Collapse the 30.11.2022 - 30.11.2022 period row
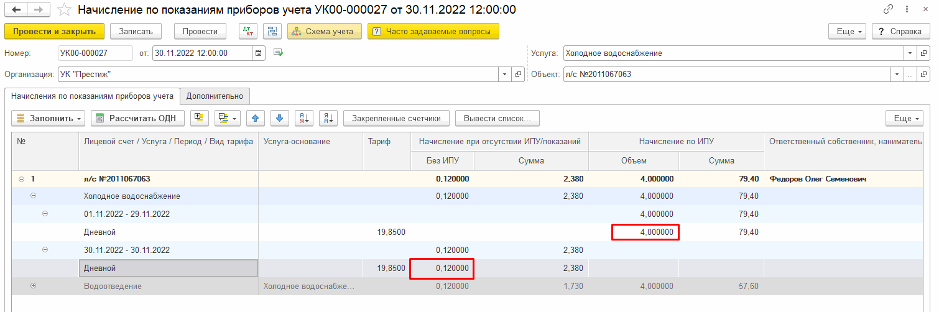 tap(45, 250)
